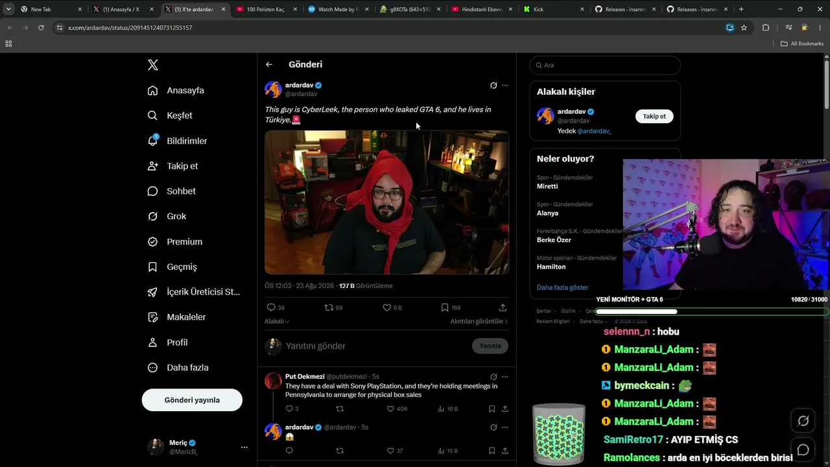Open the CyberLeek post image
The height and width of the screenshot is (467, 830).
tap(386, 202)
